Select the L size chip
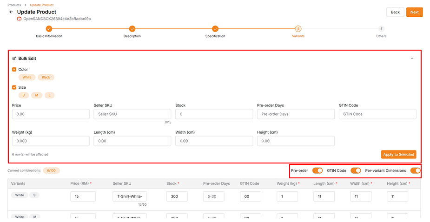The width and height of the screenshot is (430, 222). [x=49, y=95]
